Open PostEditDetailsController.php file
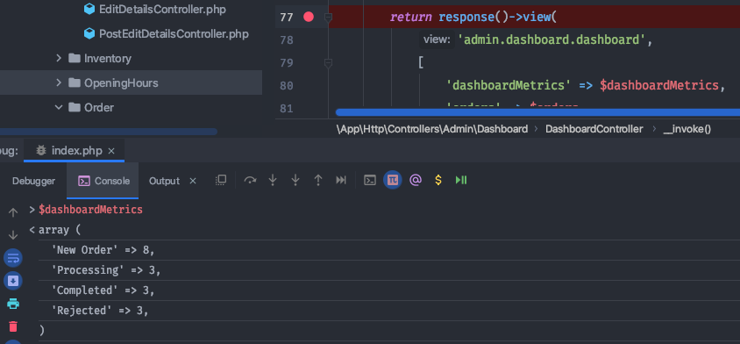Screen dimensions: 740x344 point(174,34)
